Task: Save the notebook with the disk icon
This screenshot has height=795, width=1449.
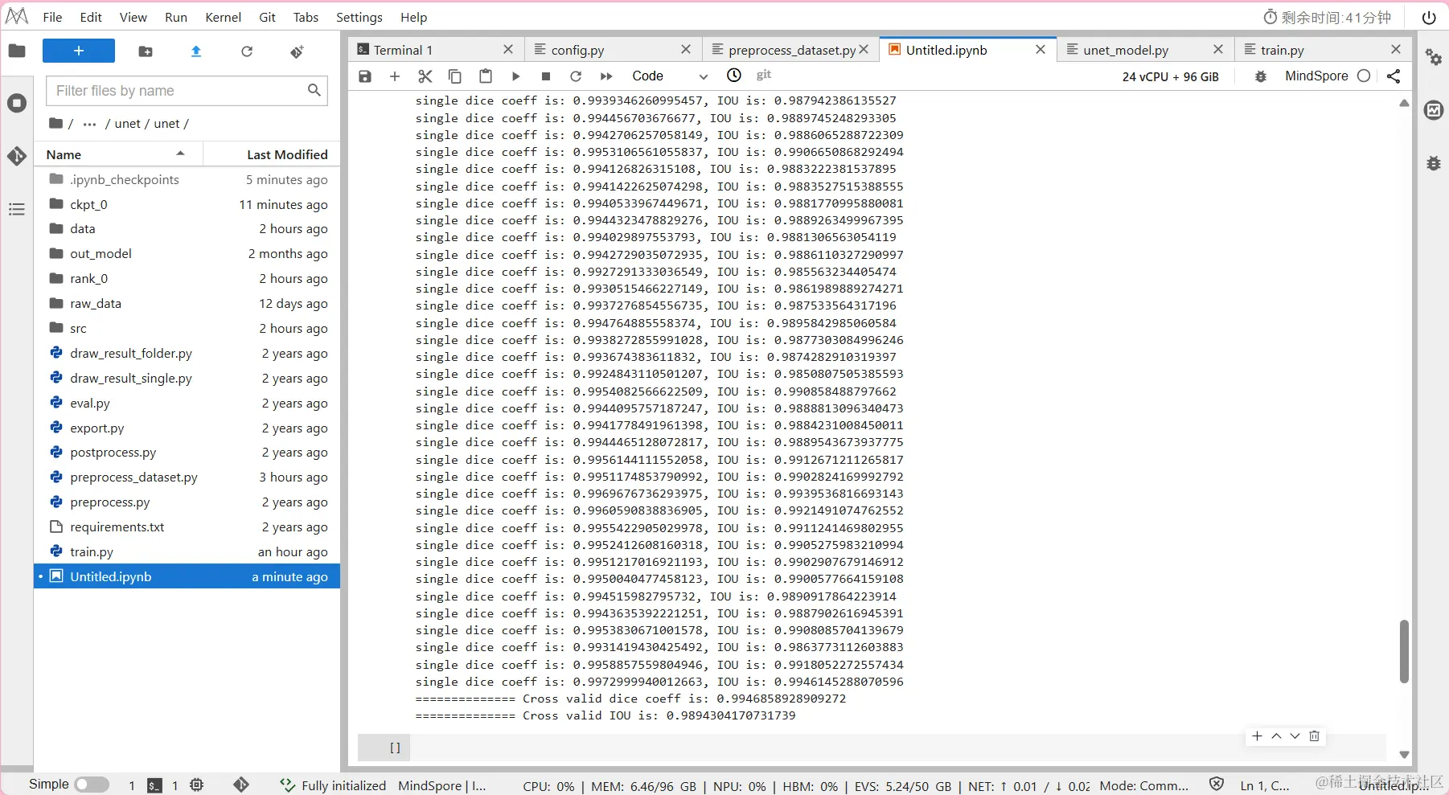Action: point(365,76)
